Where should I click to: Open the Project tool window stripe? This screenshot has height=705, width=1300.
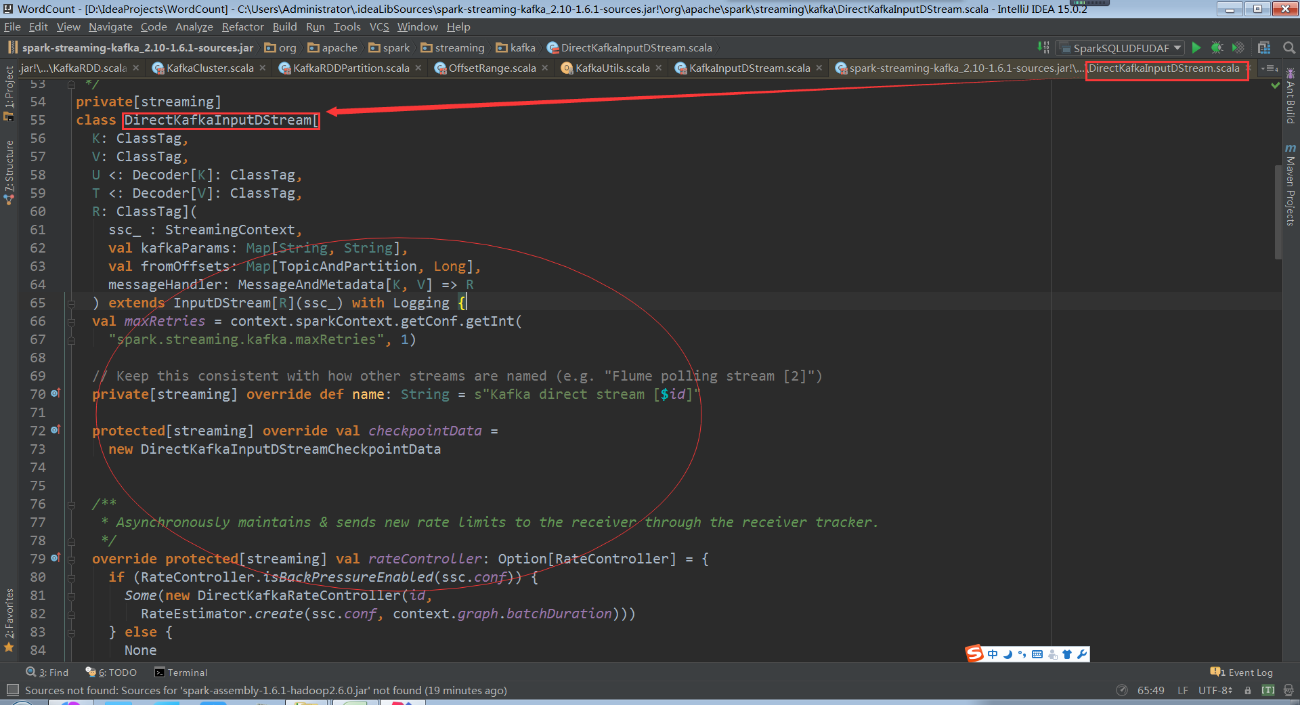pyautogui.click(x=9, y=93)
